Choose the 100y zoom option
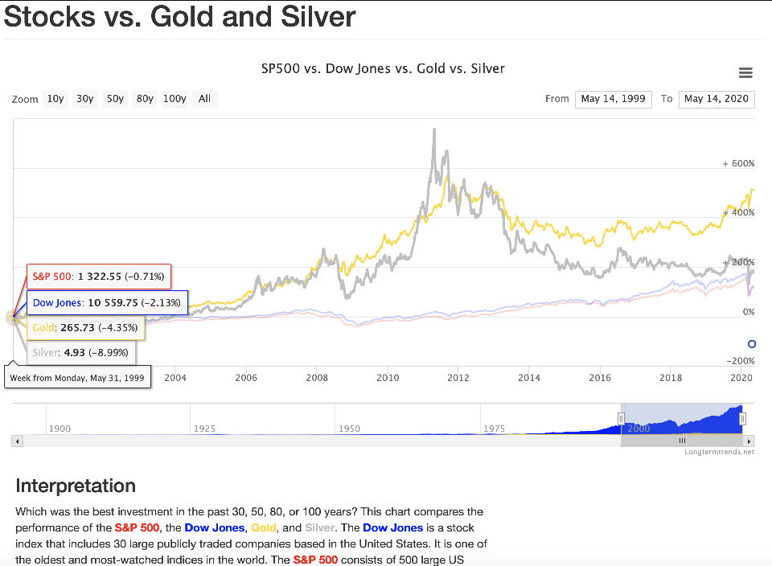Image resolution: width=772 pixels, height=566 pixels. [x=175, y=99]
